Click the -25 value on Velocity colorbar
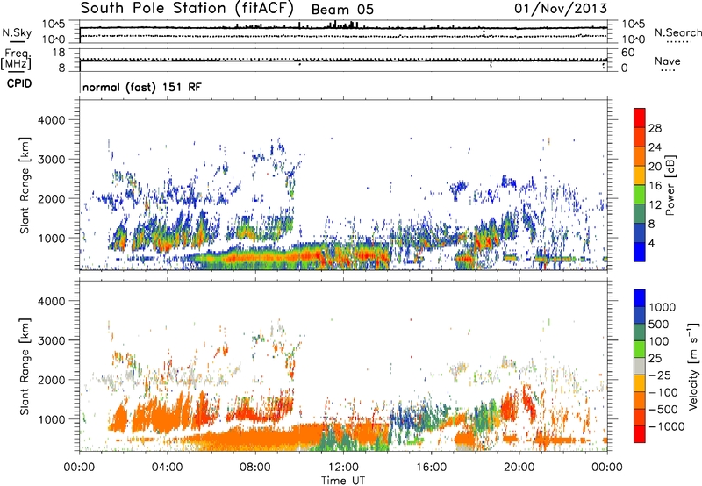702x486 pixels. 658,375
